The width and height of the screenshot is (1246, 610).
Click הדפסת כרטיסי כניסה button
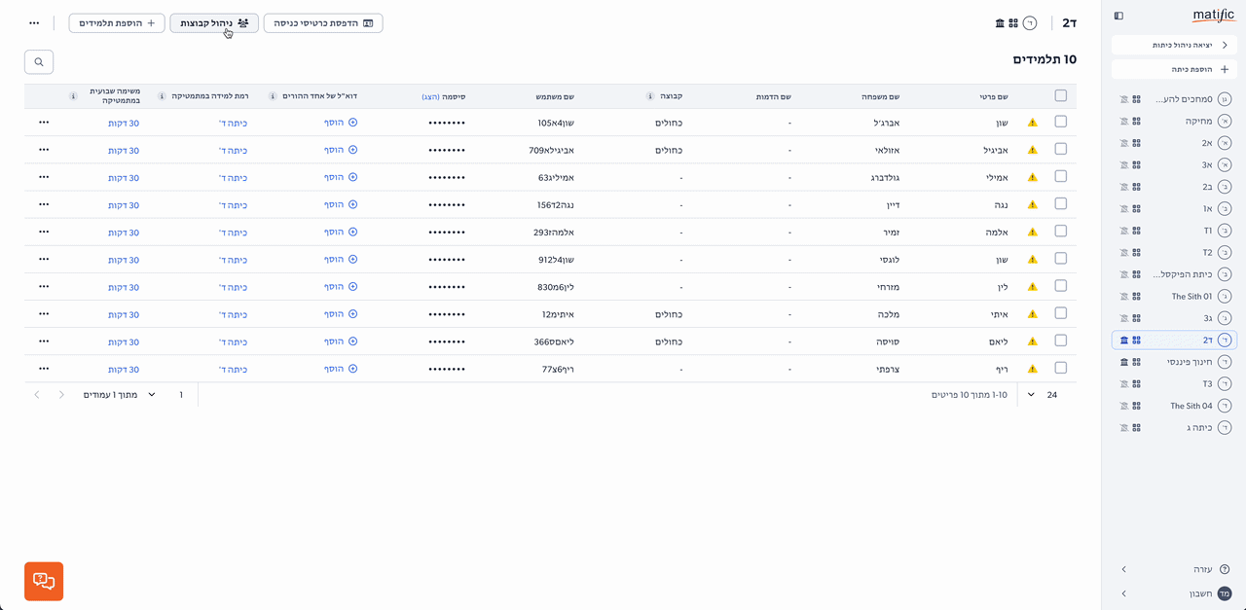pyautogui.click(x=323, y=23)
